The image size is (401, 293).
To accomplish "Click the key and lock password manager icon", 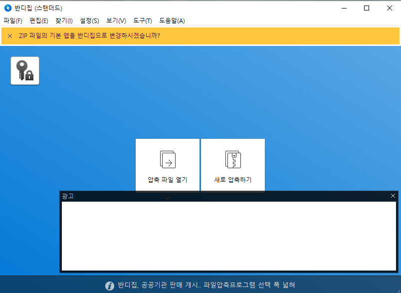I will [25, 70].
